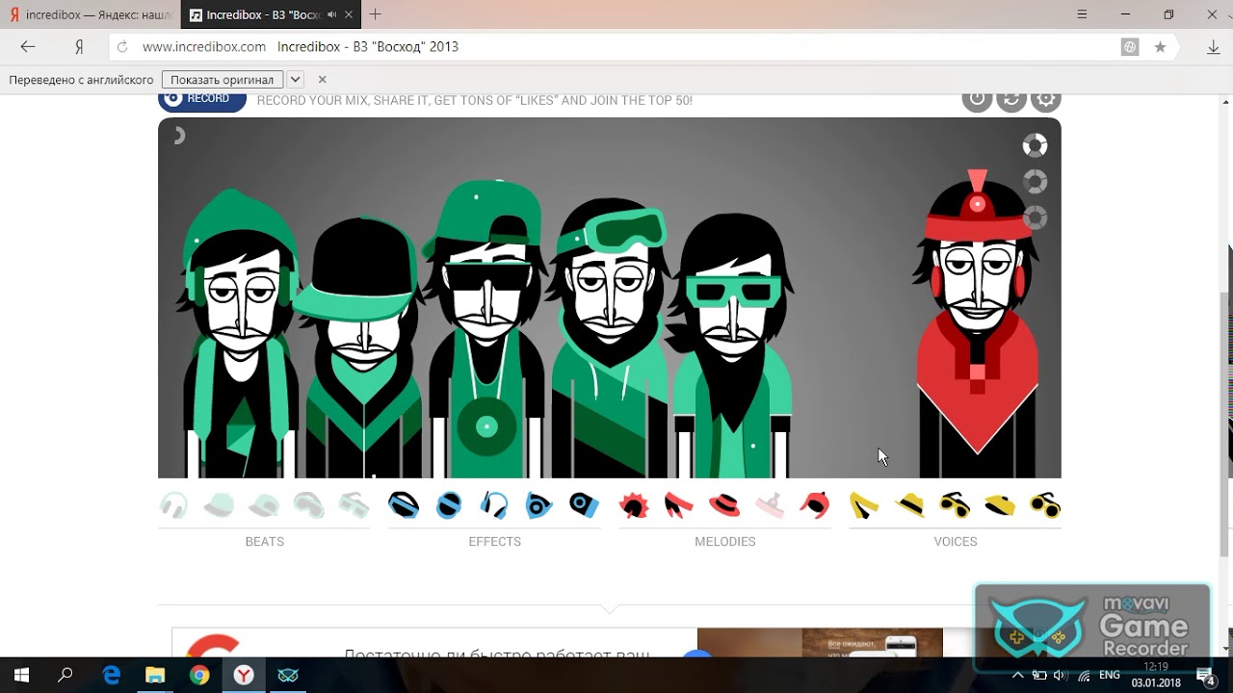Click the faded square glasses beat icon
The height and width of the screenshot is (693, 1233).
click(x=354, y=504)
